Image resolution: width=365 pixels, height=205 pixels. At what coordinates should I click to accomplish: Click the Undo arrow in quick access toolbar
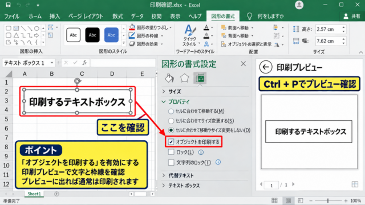19,5
